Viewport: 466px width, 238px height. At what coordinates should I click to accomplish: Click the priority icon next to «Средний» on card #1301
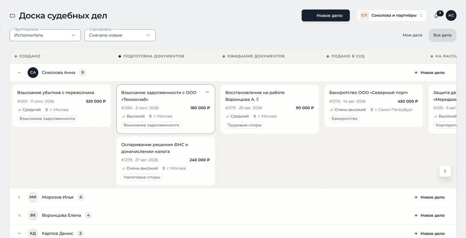[x=19, y=110]
